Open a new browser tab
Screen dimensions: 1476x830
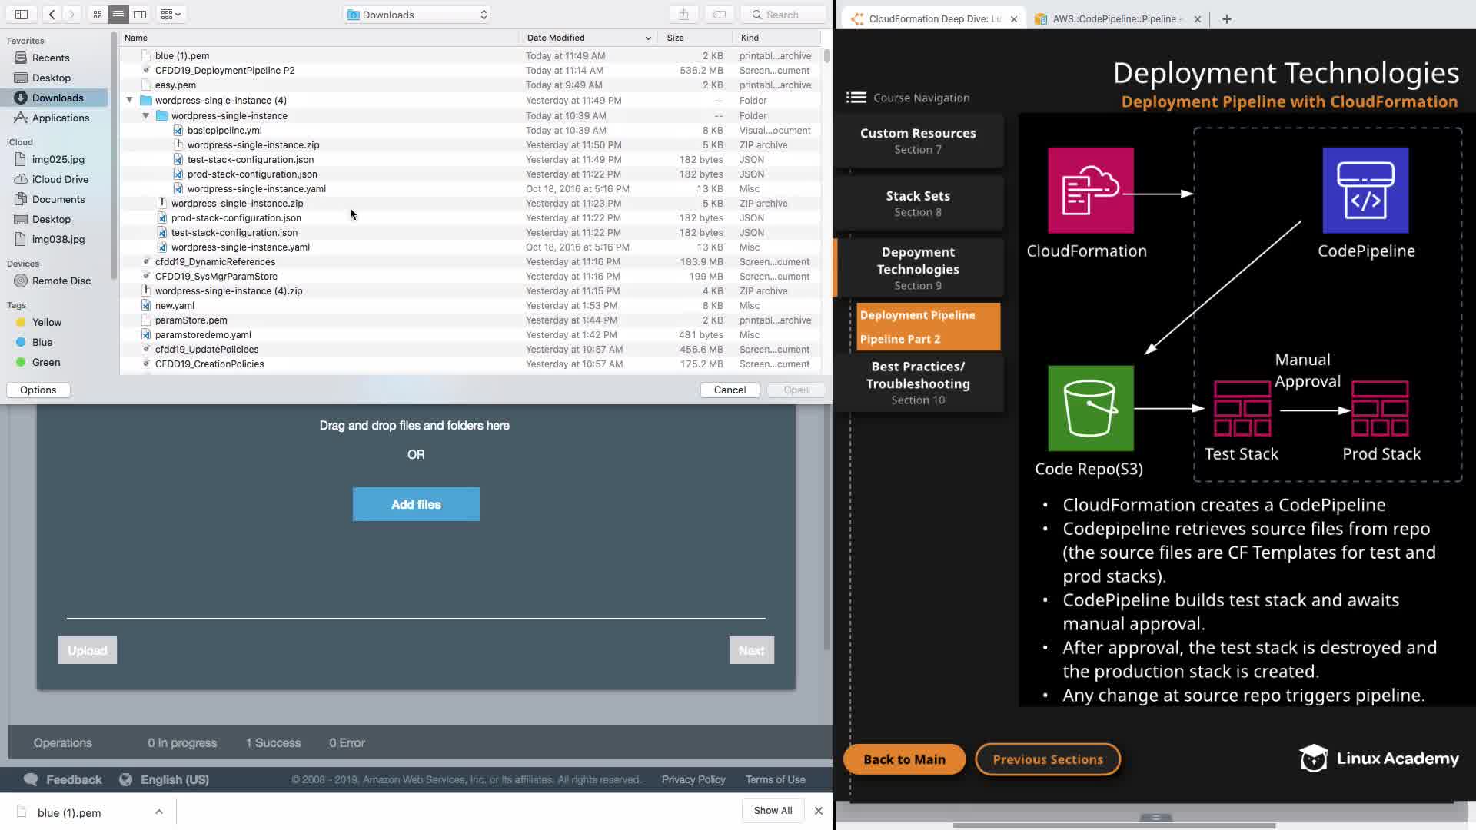[x=1226, y=18]
